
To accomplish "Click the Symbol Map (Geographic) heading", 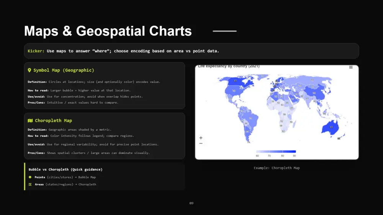I will click(x=64, y=70).
